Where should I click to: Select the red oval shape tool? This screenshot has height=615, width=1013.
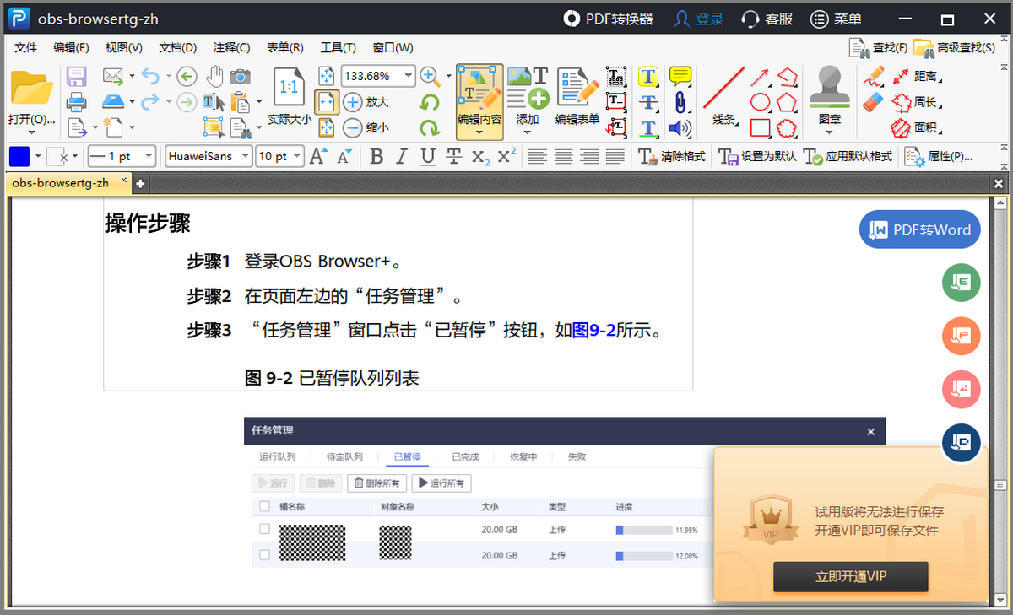(761, 102)
